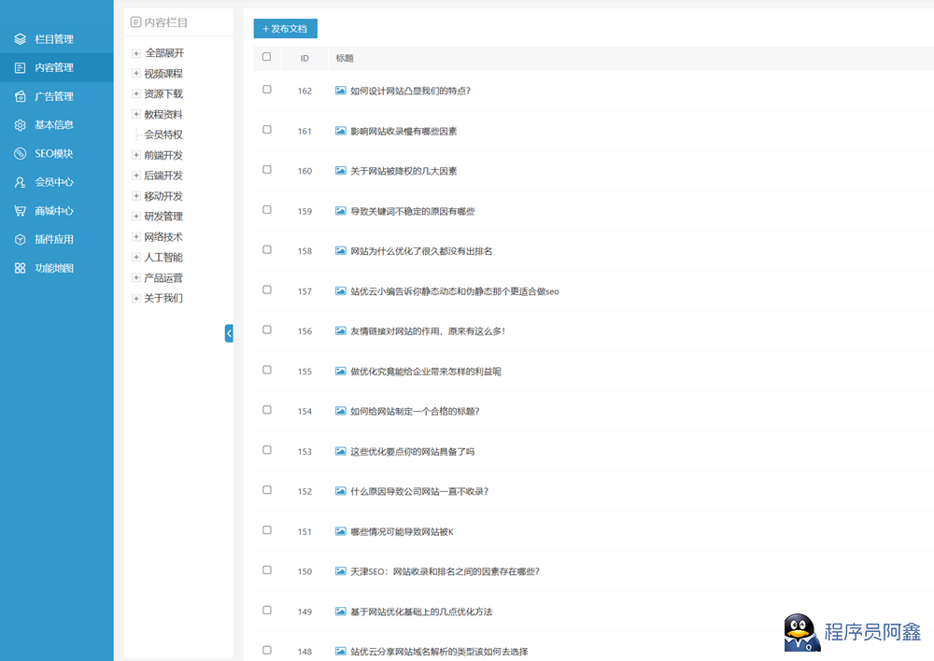Check the box for article ID 161
The image size is (934, 661).
[x=267, y=130]
